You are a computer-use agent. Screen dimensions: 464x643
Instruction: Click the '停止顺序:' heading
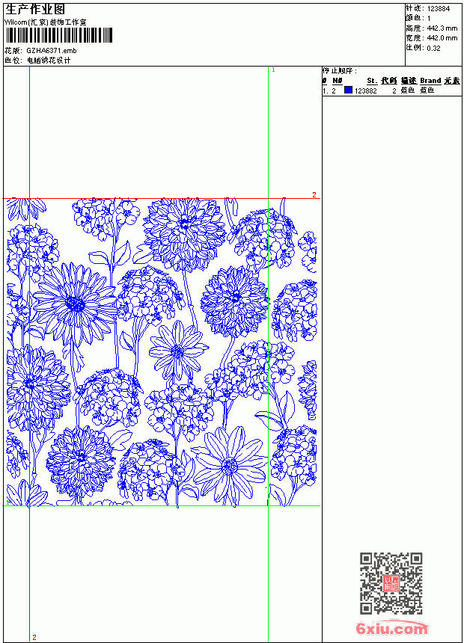tap(340, 70)
